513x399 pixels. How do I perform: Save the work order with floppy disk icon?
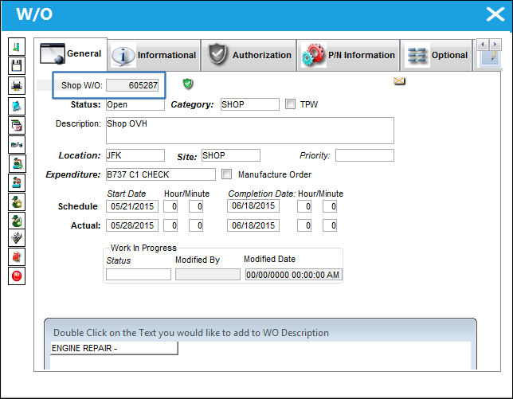coord(17,66)
